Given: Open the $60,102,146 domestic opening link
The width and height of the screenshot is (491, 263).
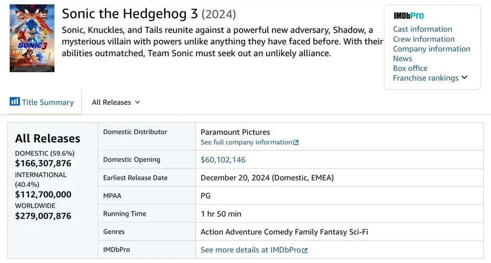Looking at the screenshot, I should [x=223, y=160].
